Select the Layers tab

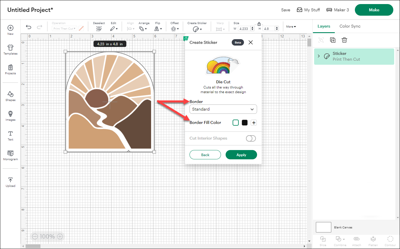coord(324,26)
